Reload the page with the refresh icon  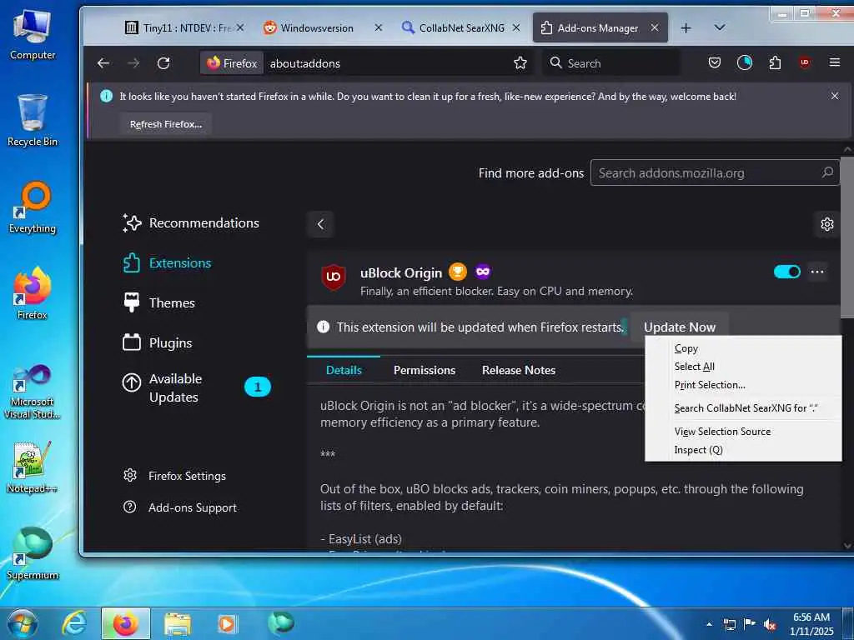point(163,63)
